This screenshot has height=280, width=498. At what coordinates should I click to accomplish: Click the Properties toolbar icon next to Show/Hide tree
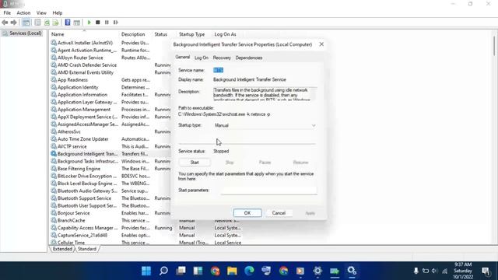click(x=37, y=23)
